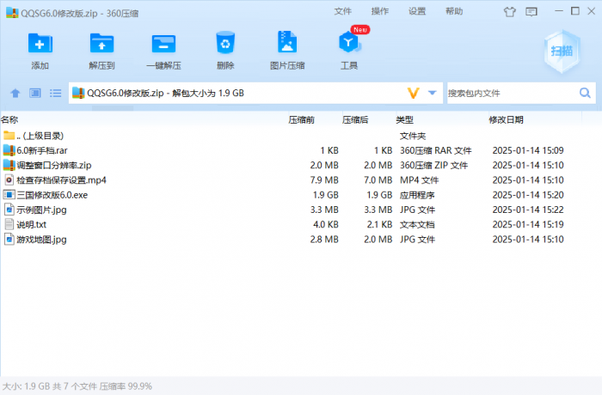This screenshot has height=395, width=602.
Task: Click the search box for files in archive
Action: tap(511, 93)
